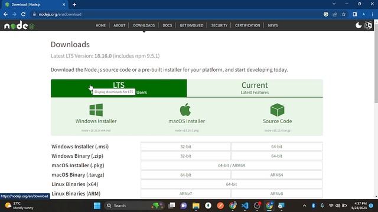
Task: Download ARM64 macOS Binary (.tar.gz)
Action: coord(276,175)
